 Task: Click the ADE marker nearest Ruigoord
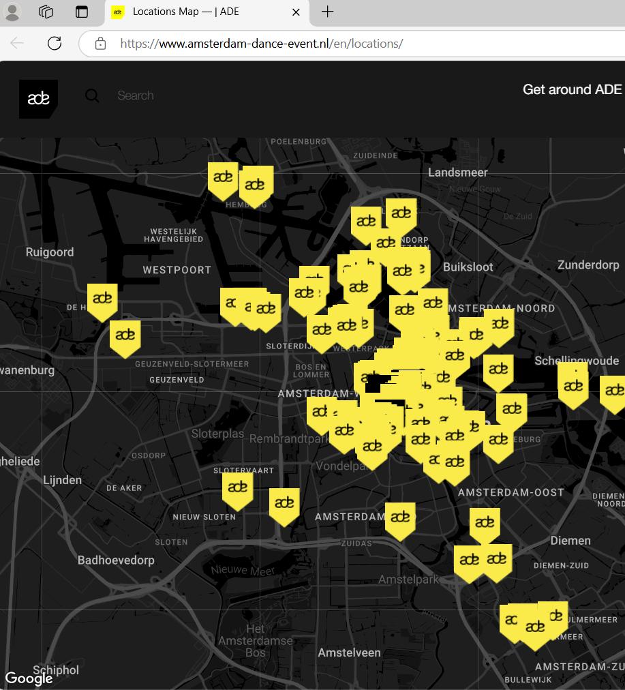pos(102,302)
